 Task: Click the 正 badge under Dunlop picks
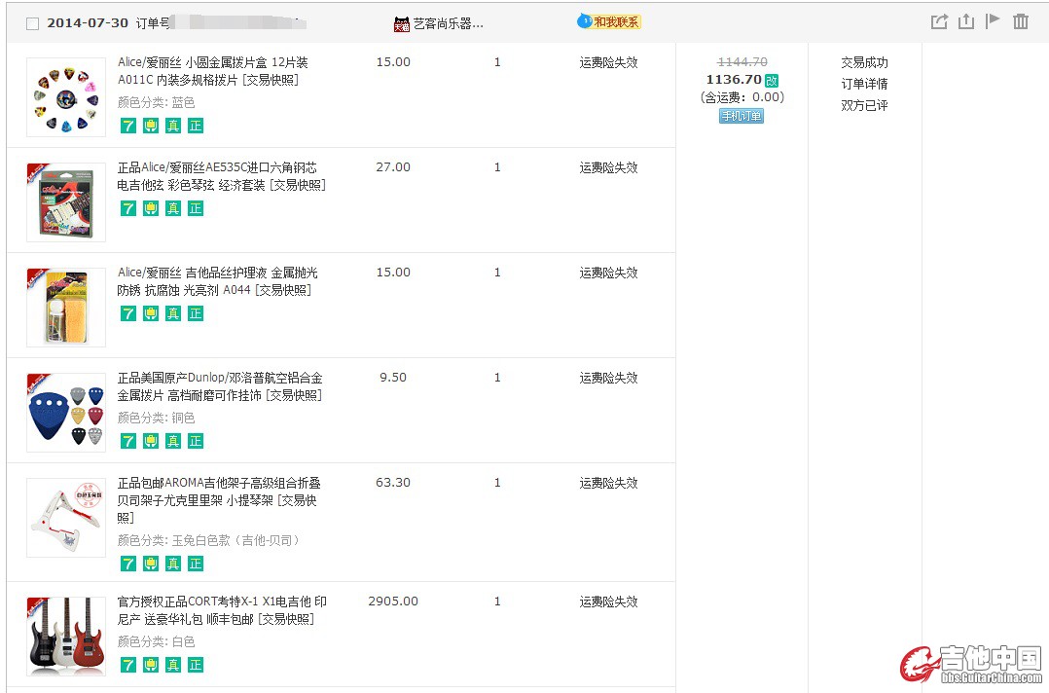click(196, 441)
